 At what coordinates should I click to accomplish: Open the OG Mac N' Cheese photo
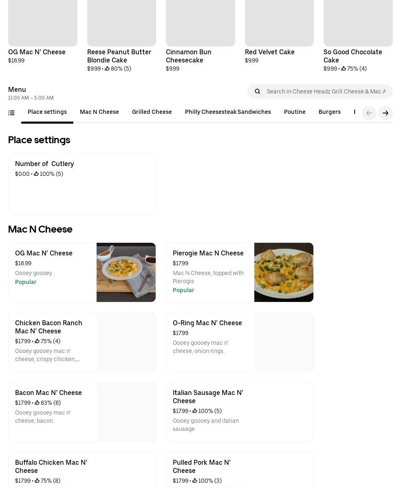(x=126, y=272)
